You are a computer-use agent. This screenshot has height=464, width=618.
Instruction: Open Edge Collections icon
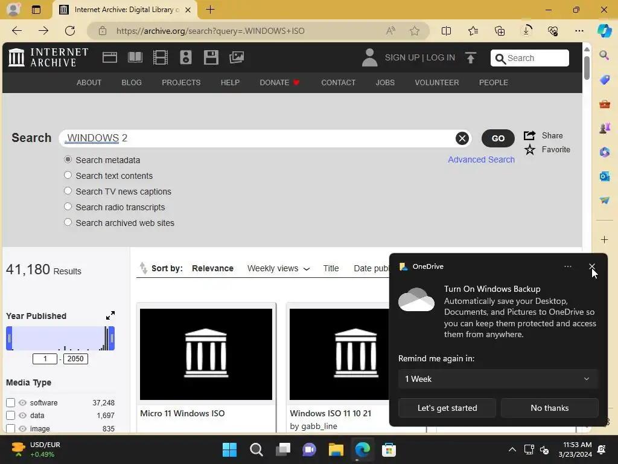tap(499, 31)
